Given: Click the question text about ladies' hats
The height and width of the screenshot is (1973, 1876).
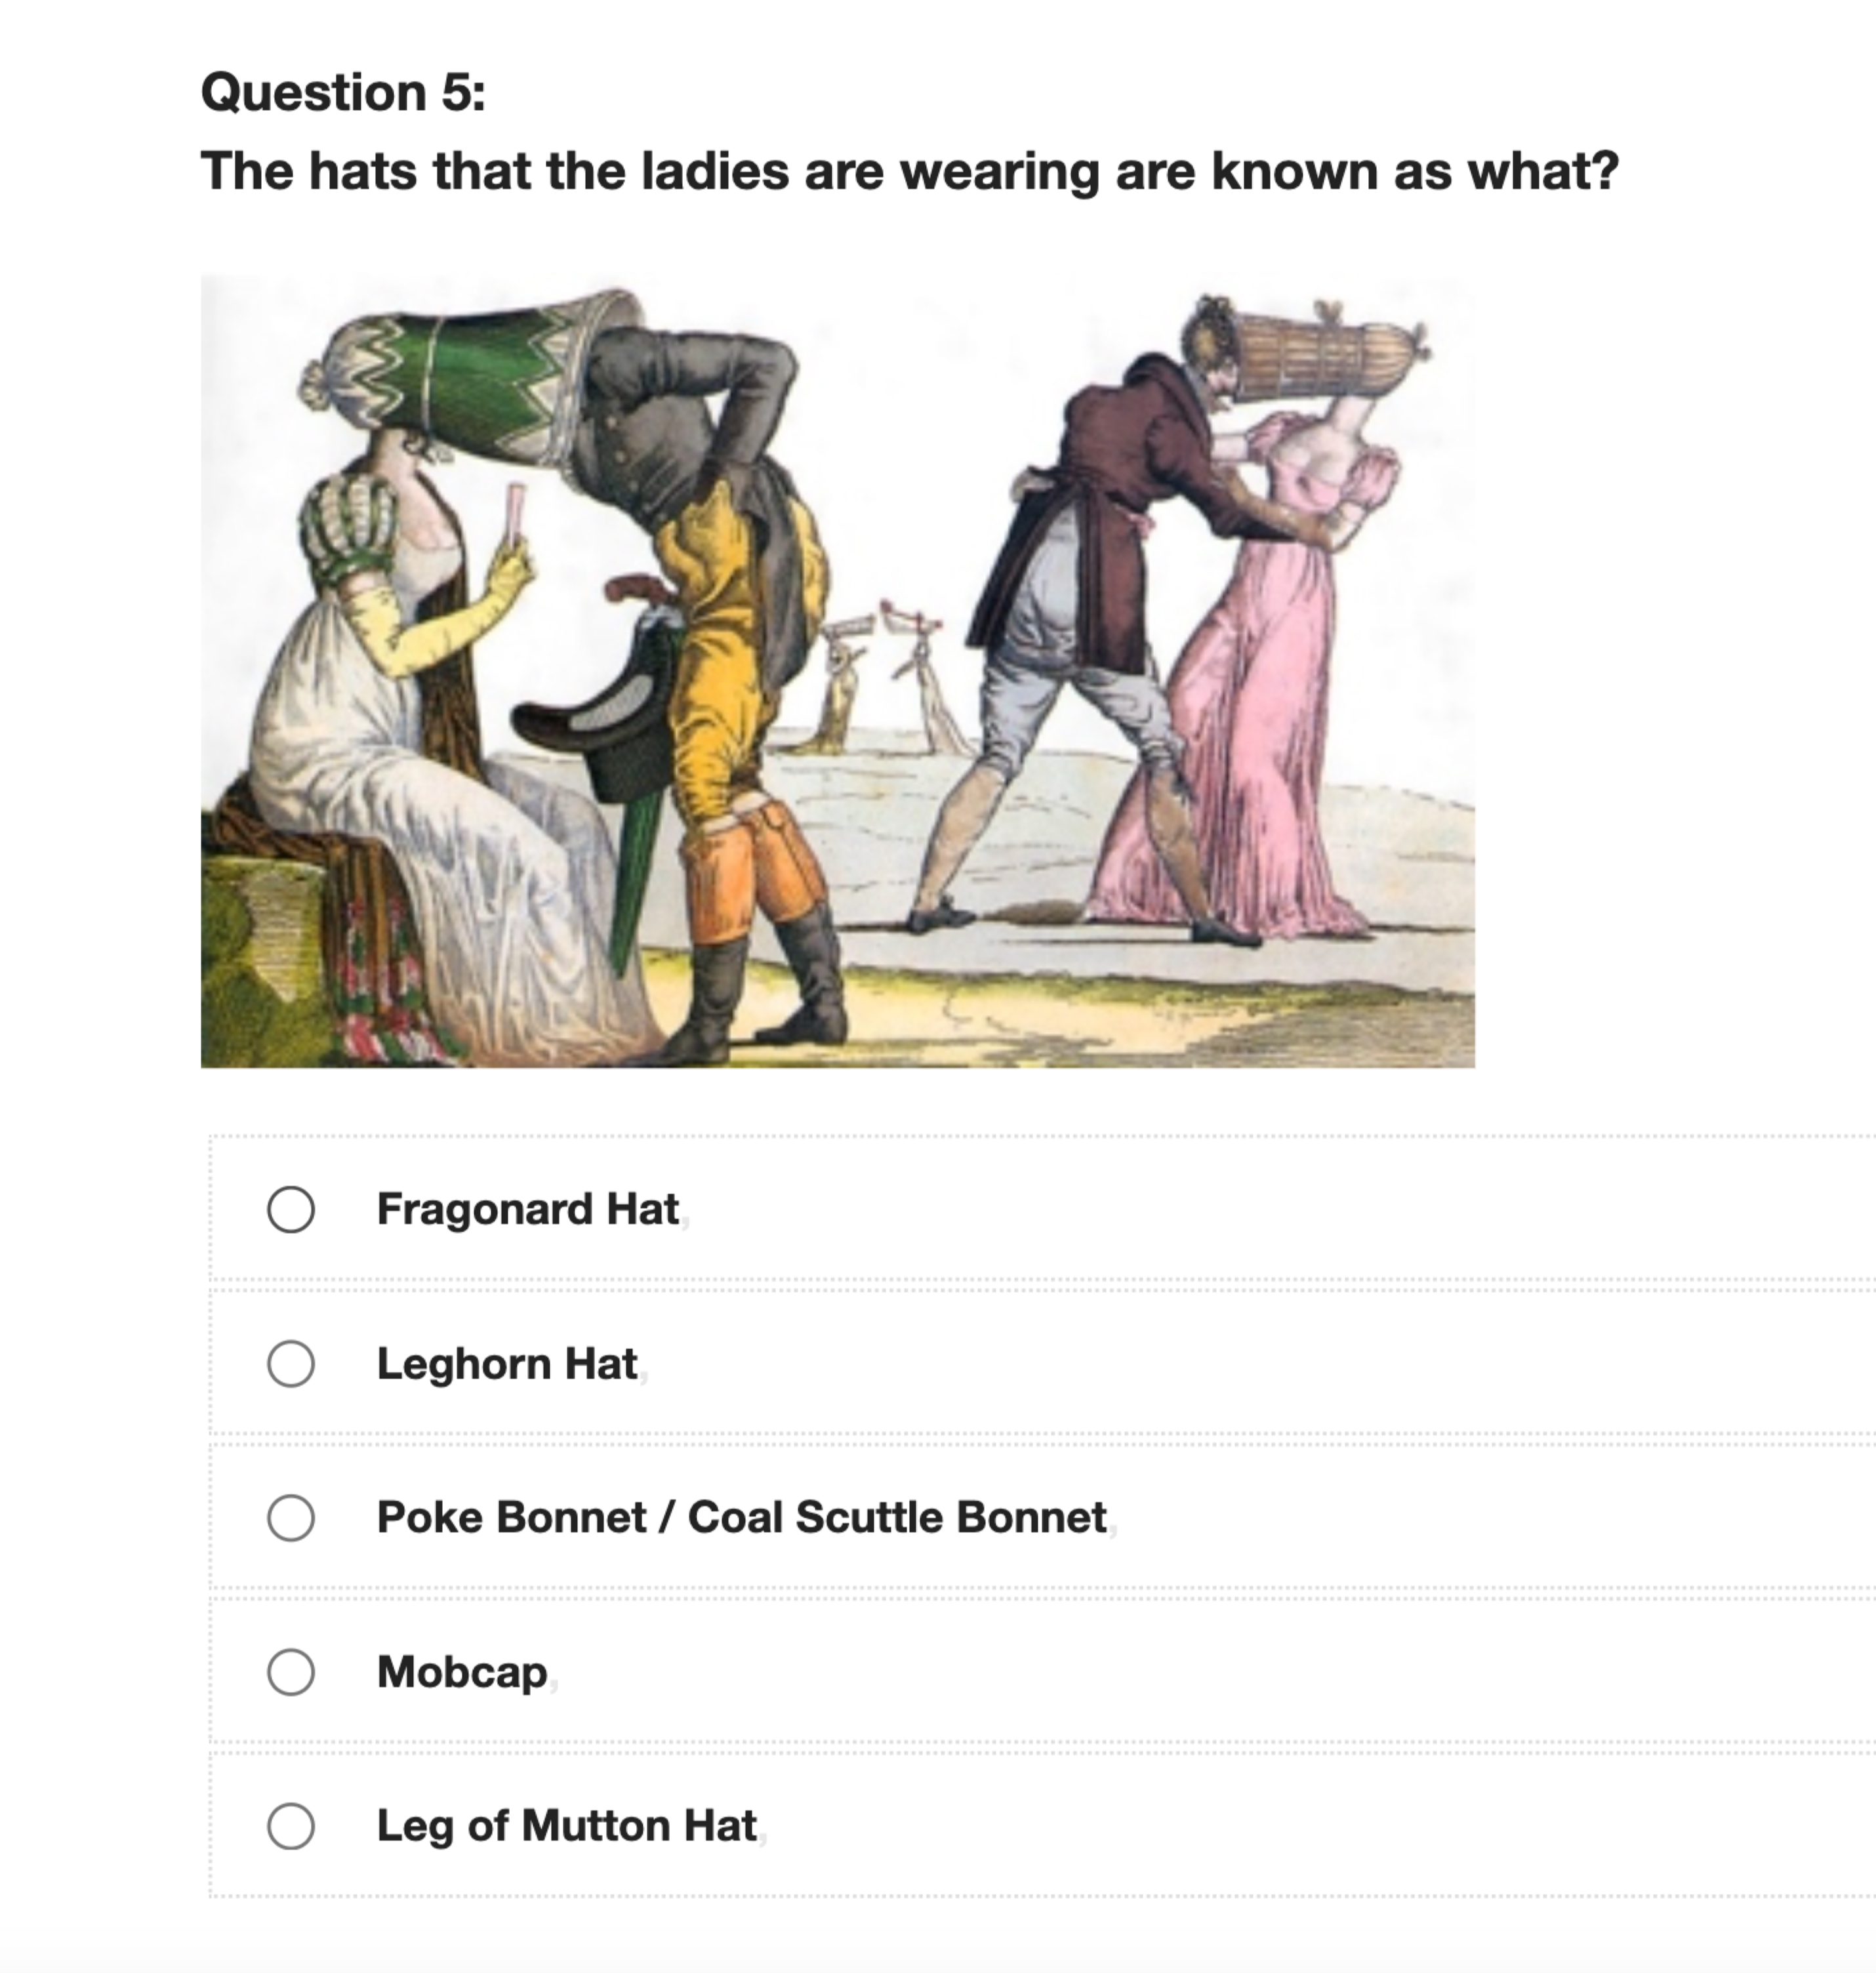Looking at the screenshot, I should coord(909,171).
